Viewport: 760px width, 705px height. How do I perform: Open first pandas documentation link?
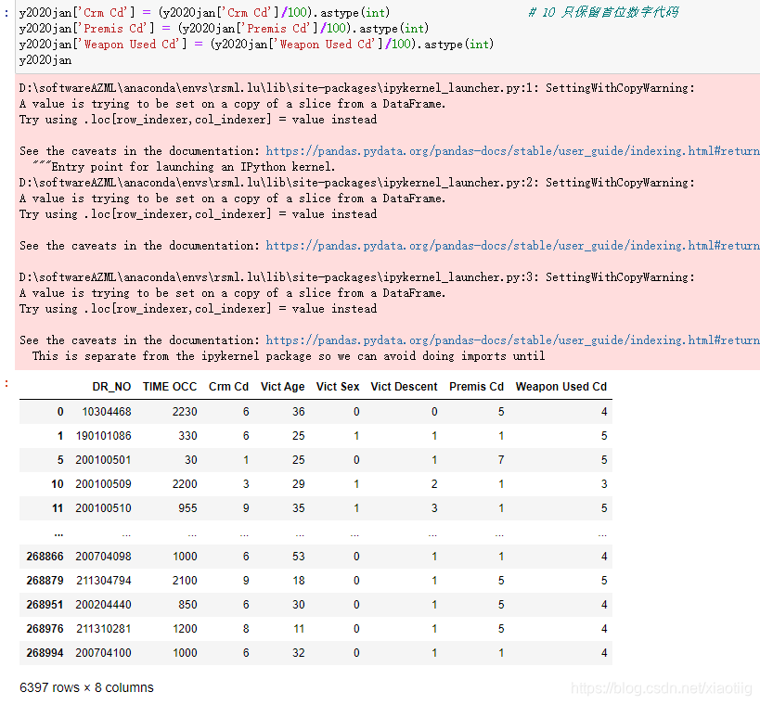(513, 151)
